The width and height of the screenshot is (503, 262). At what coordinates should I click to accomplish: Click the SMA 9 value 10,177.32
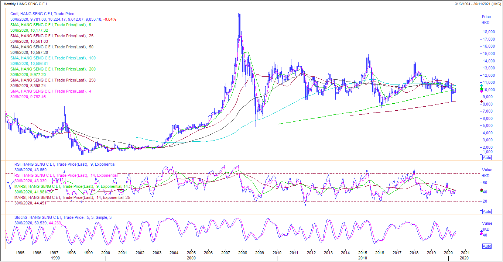coord(39,30)
